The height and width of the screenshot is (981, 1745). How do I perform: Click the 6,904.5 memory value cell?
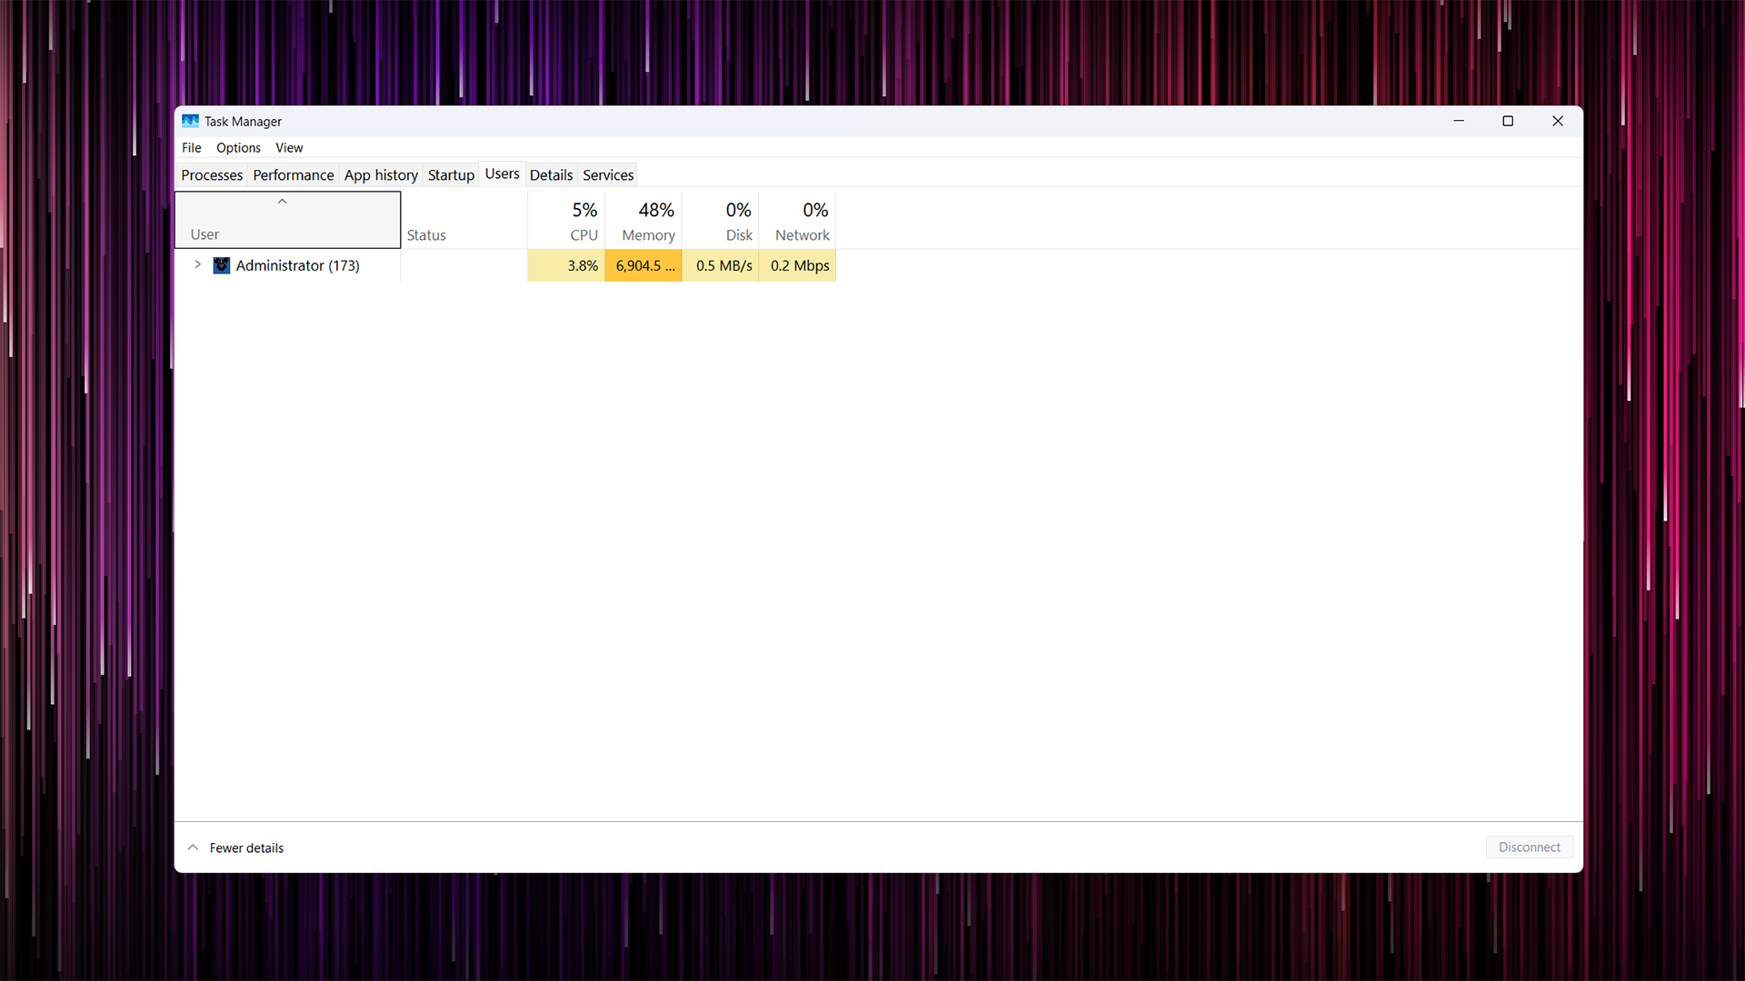643,265
